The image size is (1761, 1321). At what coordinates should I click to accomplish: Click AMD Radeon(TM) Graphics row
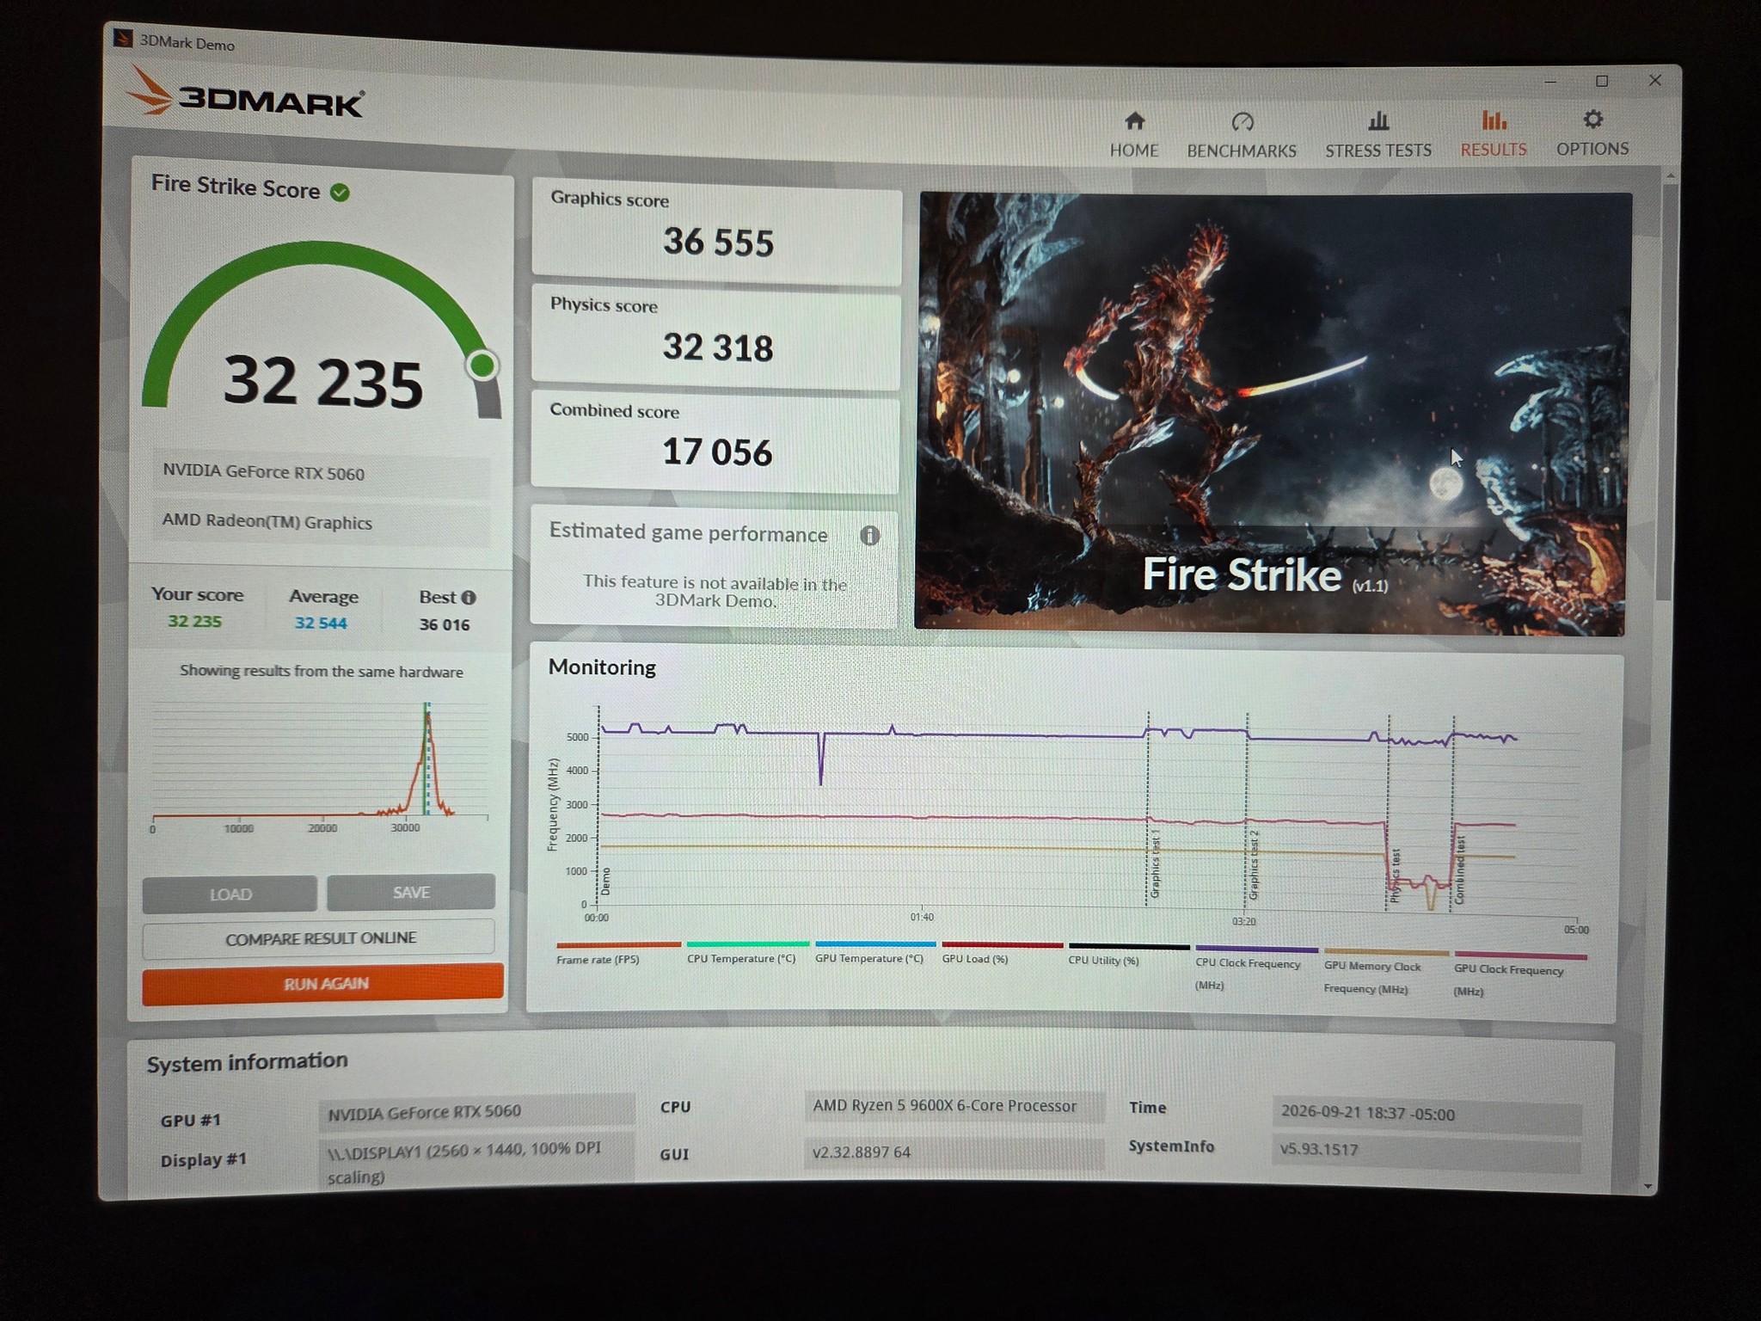pos(321,522)
